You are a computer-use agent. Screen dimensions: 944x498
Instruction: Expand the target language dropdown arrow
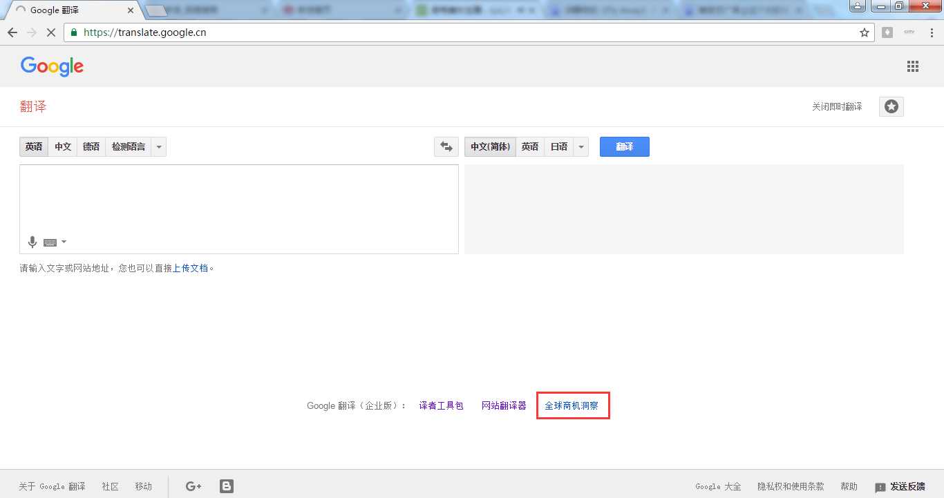point(581,146)
